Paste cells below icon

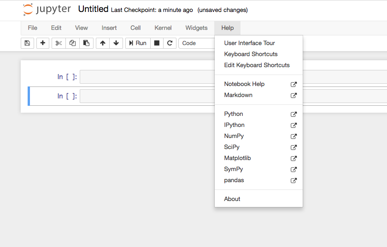pyautogui.click(x=86, y=43)
